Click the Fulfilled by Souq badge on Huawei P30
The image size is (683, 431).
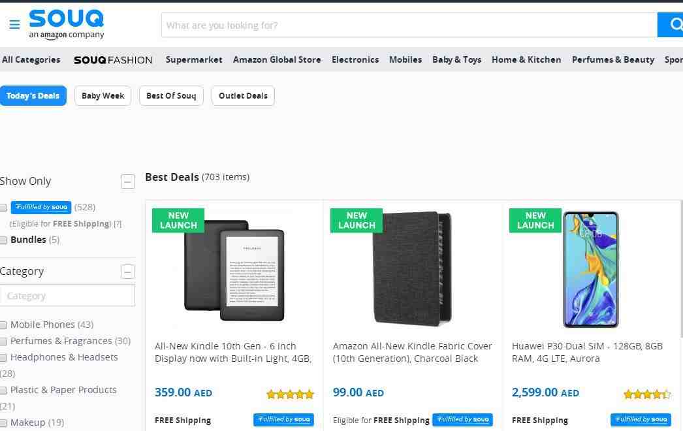click(x=641, y=420)
